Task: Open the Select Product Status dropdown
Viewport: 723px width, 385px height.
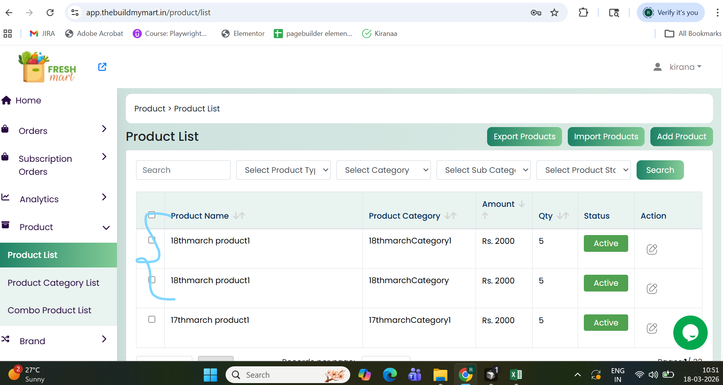Action: 583,170
